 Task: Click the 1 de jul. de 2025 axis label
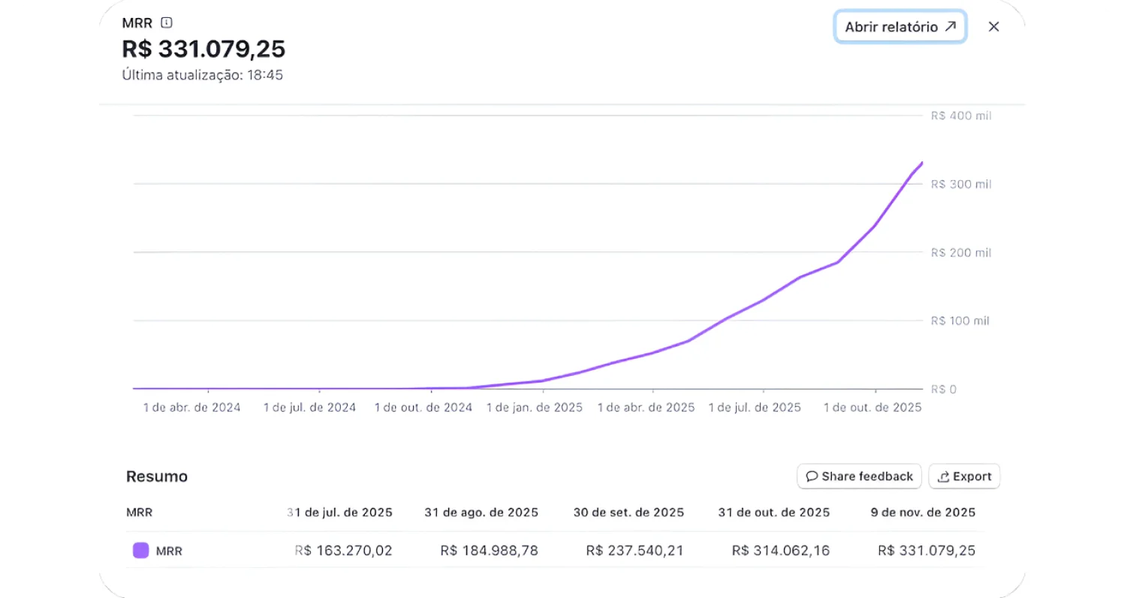(x=755, y=407)
